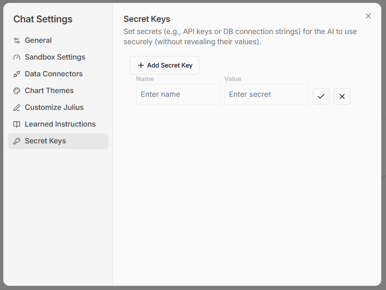Switch to the Data Connectors section

click(x=54, y=74)
